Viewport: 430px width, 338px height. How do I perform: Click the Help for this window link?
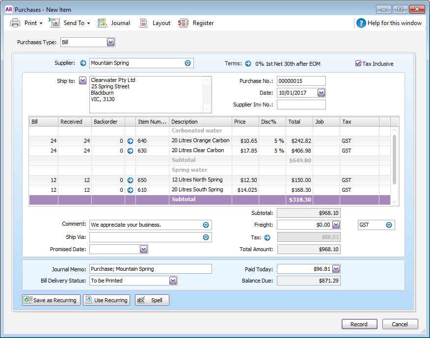(394, 23)
